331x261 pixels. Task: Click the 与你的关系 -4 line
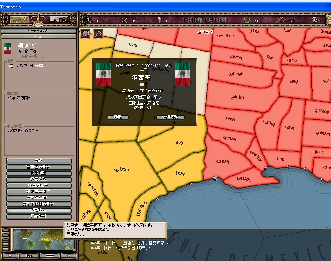coord(30,56)
